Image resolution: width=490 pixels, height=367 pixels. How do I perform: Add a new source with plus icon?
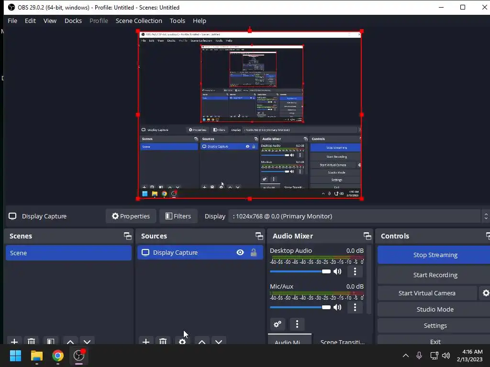pos(145,341)
